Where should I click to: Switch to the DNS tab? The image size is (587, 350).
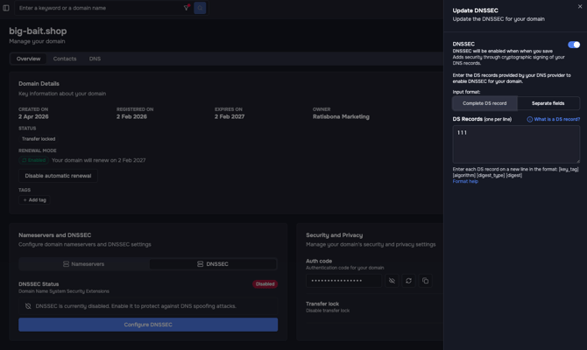[x=95, y=59]
